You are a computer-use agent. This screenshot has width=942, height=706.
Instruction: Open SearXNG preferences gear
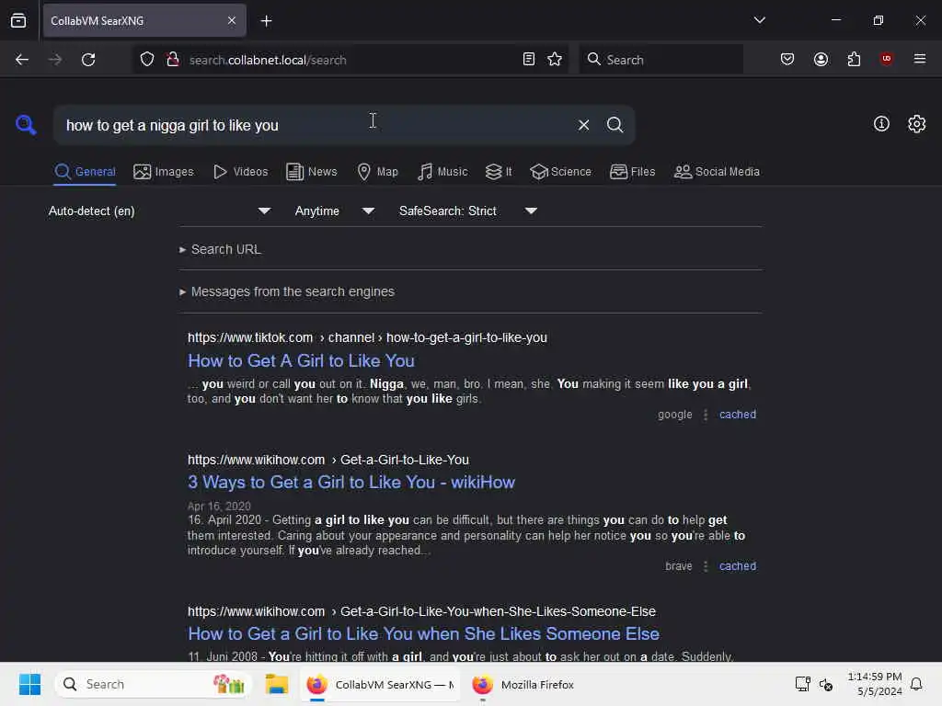coord(916,124)
